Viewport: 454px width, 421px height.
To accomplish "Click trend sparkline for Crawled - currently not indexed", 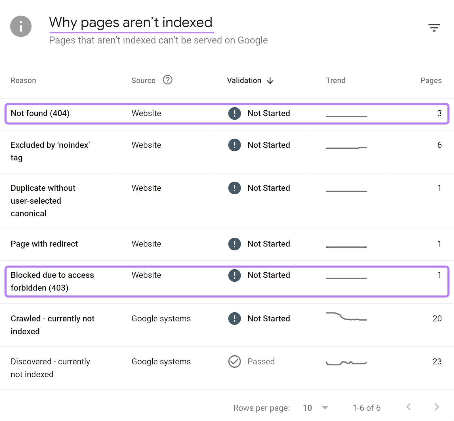I will click(346, 317).
